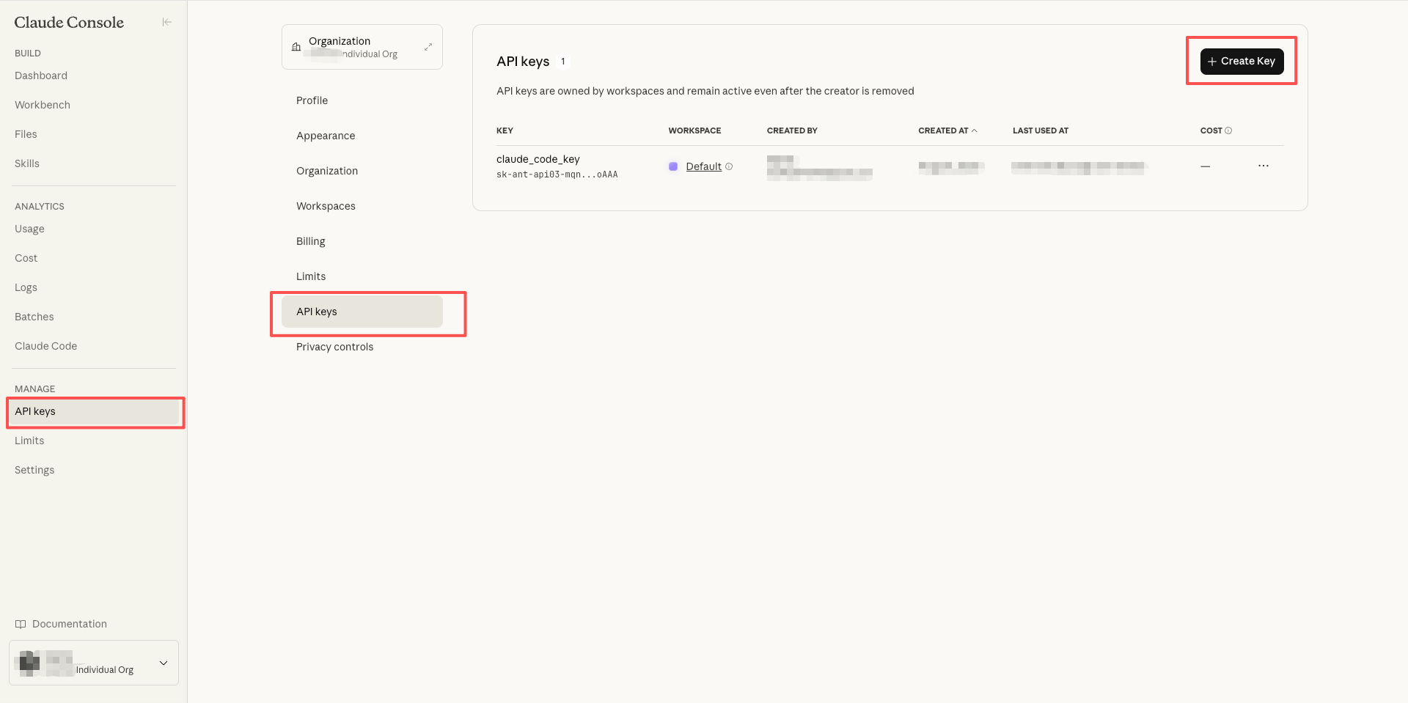Open Workbench in the sidebar
The height and width of the screenshot is (703, 1408).
coord(43,105)
